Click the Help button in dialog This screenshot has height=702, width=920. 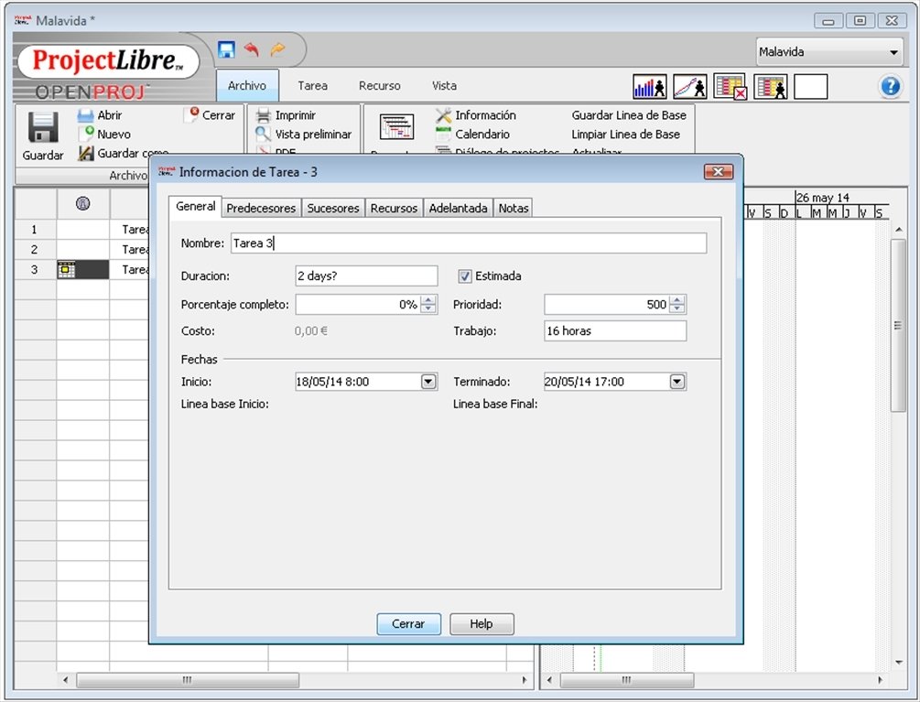(x=482, y=624)
